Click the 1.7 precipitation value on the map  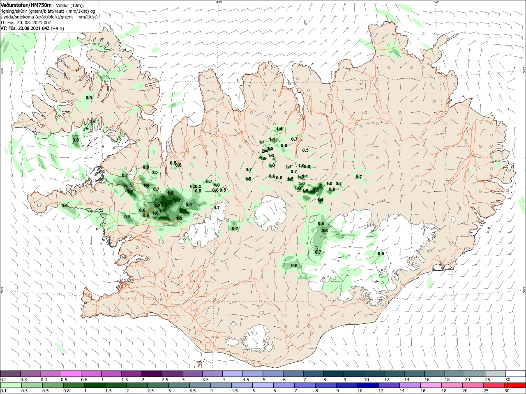click(x=130, y=192)
